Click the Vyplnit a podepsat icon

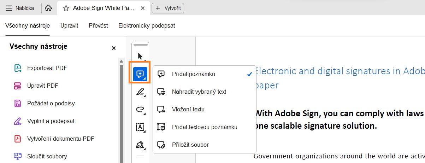pyautogui.click(x=18, y=121)
